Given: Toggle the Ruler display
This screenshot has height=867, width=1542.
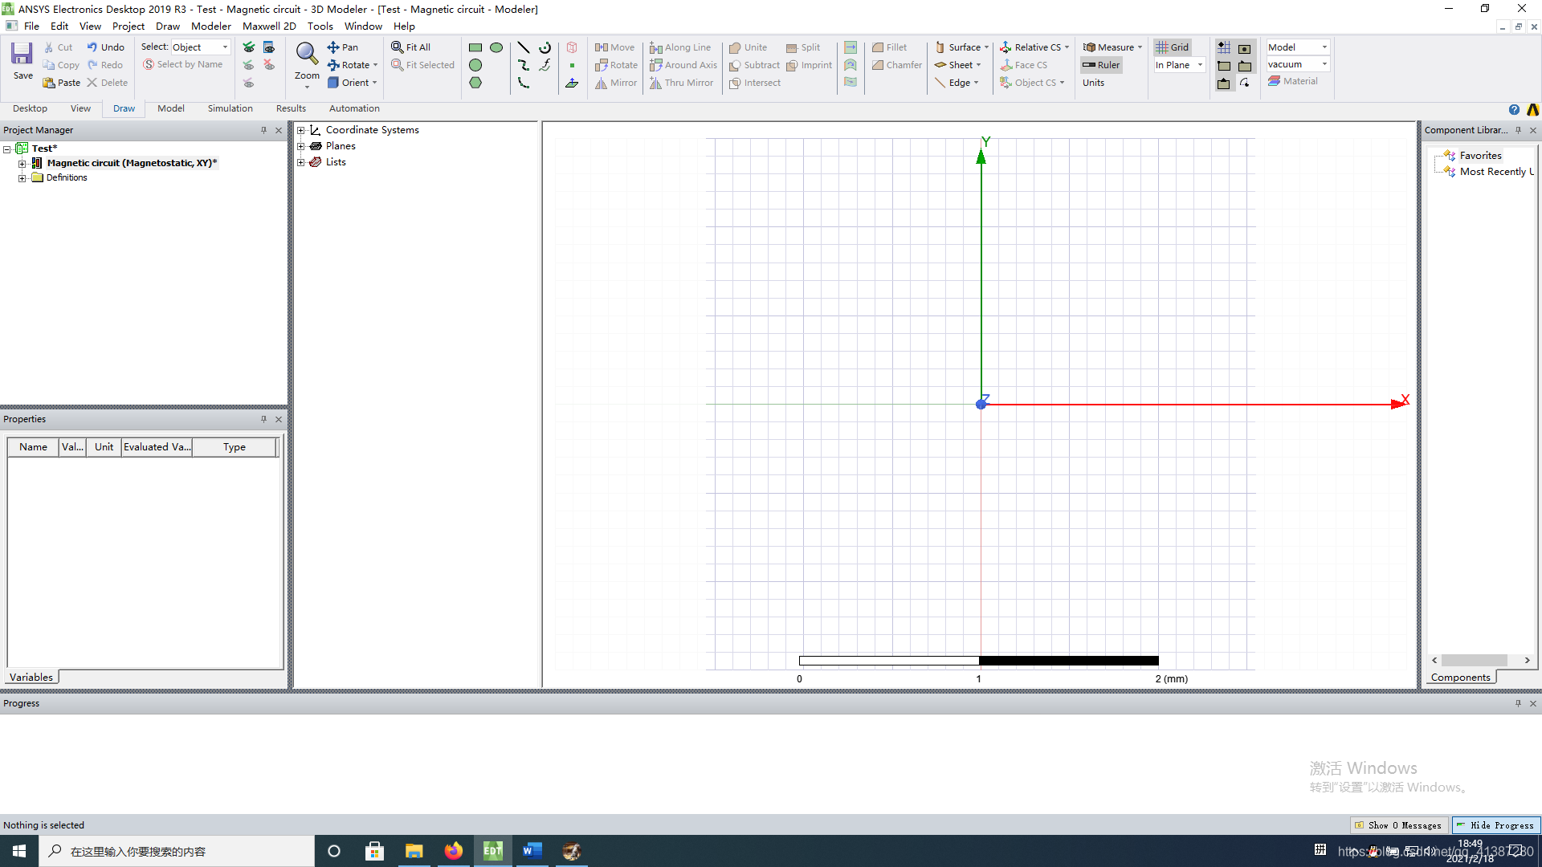Looking at the screenshot, I should 1101,65.
